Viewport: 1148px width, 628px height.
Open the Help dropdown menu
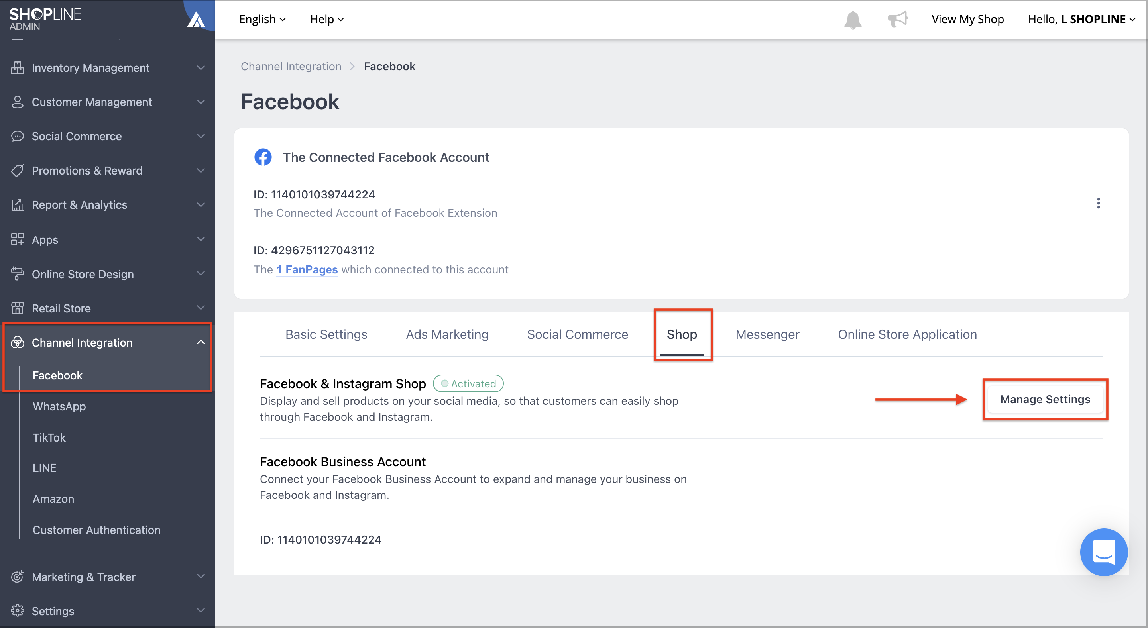click(x=327, y=19)
